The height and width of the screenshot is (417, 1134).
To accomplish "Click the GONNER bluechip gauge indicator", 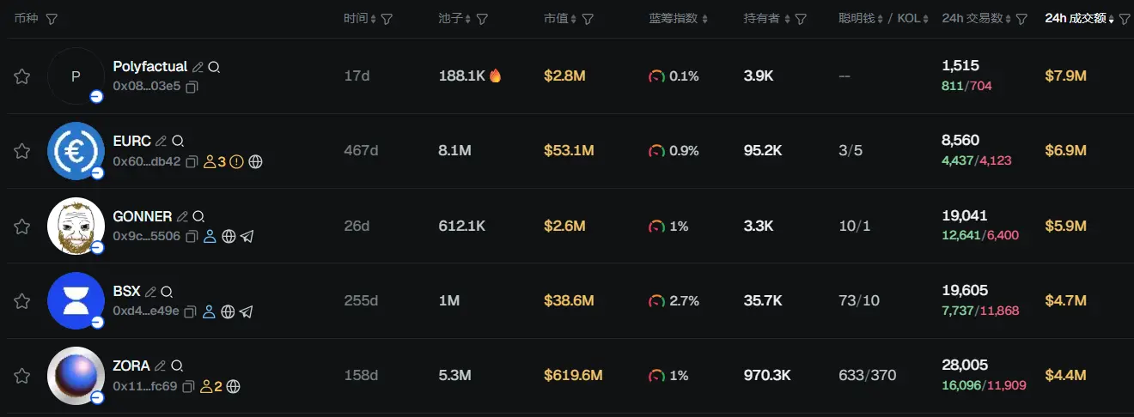I will point(656,227).
